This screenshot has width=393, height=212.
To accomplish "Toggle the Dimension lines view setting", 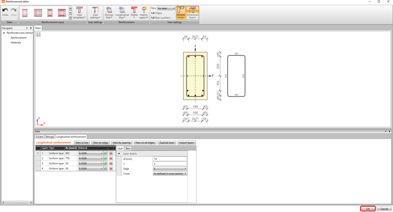I will [x=193, y=13].
